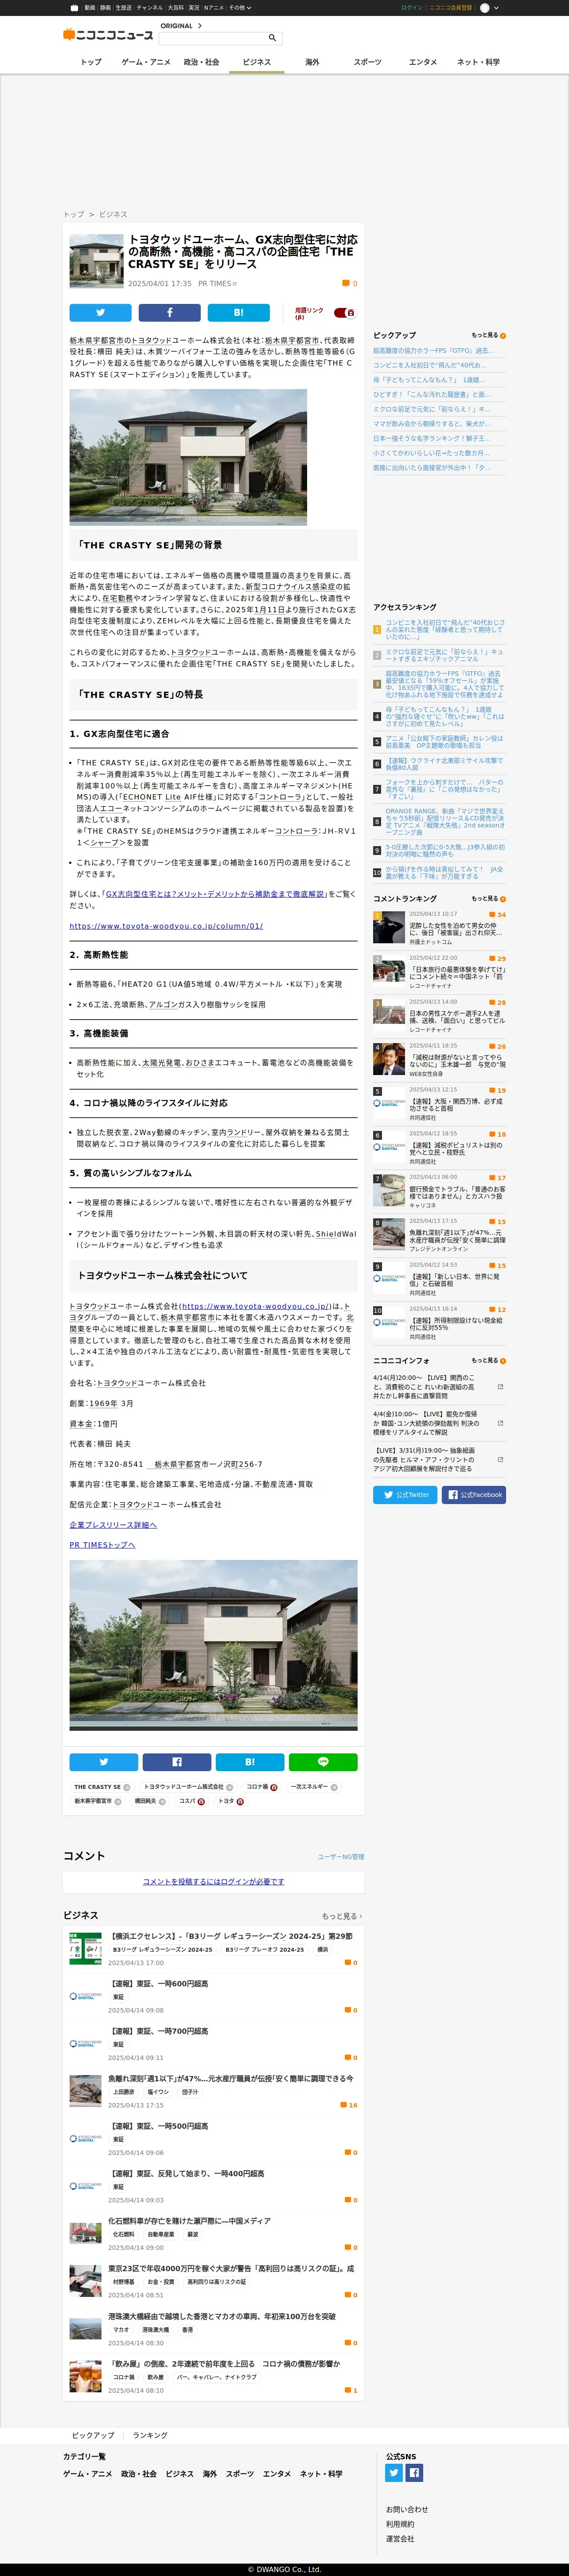This screenshot has height=2576, width=569.
Task: Open ユーザーNG管理 link
Action: 340,1857
